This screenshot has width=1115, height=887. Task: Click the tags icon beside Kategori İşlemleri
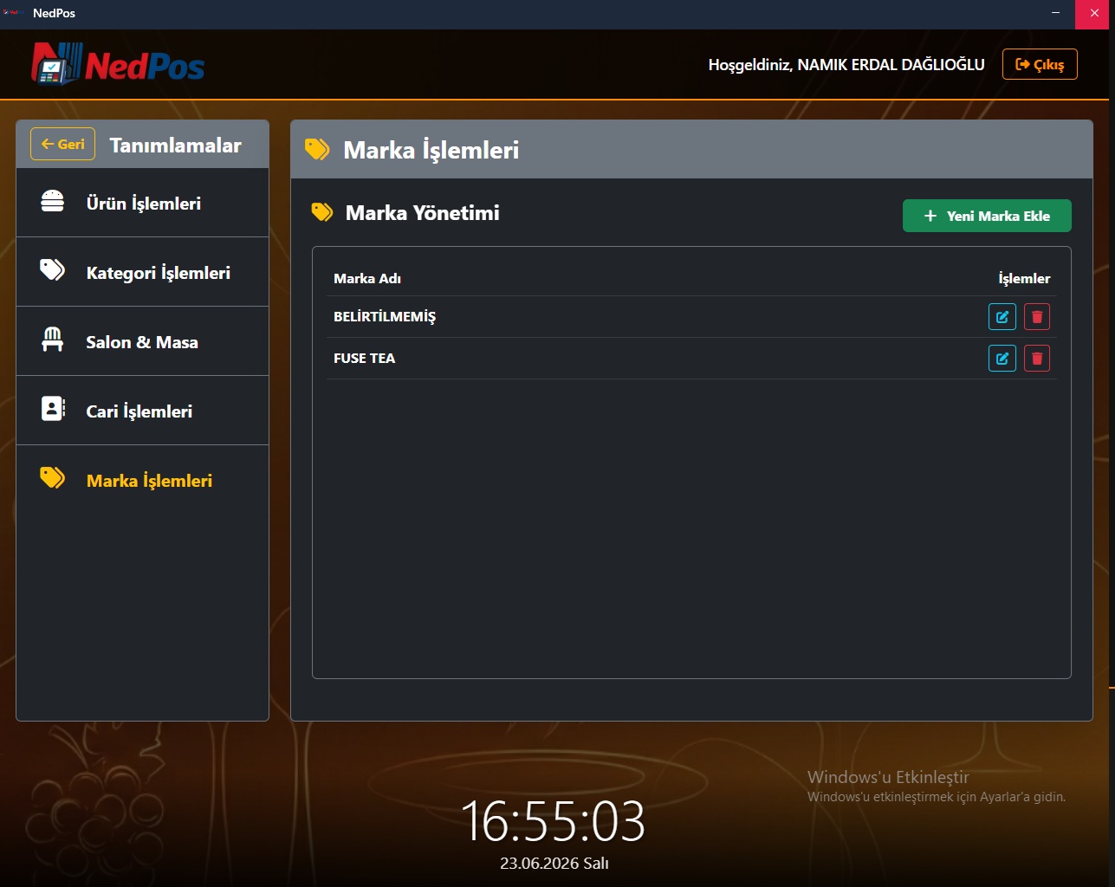[53, 270]
